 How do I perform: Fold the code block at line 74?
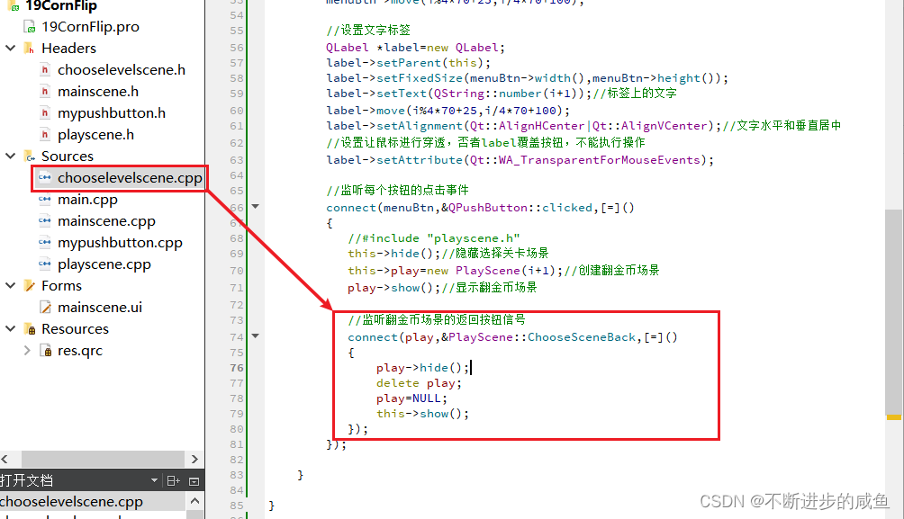(x=256, y=336)
